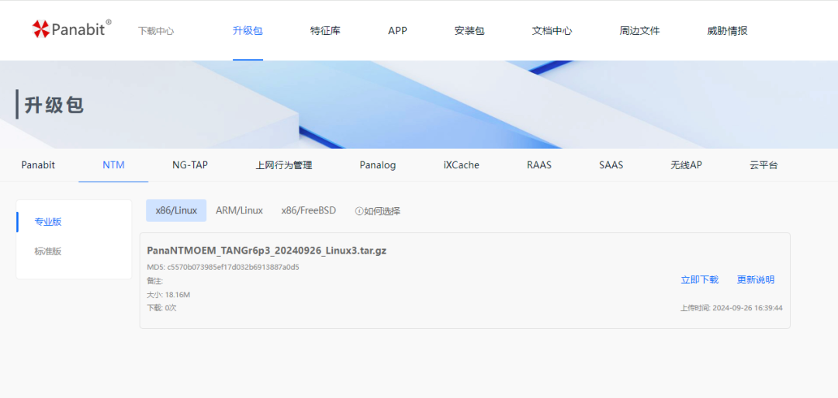Viewport: 838px width, 398px height.
Task: Open the 文档中心 menu item
Action: pyautogui.click(x=552, y=31)
